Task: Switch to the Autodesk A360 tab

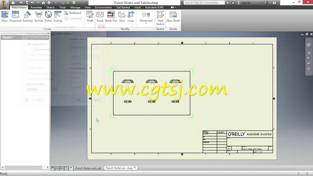Action: click(x=154, y=7)
